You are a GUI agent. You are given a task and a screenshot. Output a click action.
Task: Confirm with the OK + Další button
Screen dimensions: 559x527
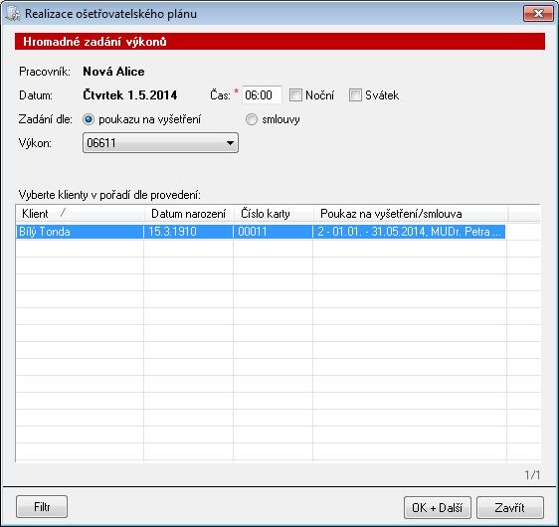click(x=437, y=507)
